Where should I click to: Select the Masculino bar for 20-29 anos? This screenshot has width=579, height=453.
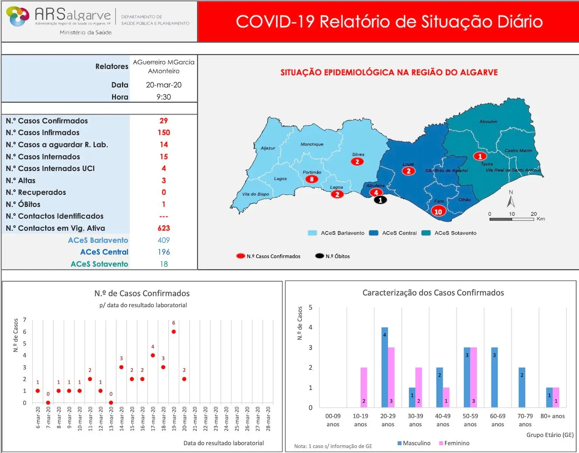tap(385, 367)
